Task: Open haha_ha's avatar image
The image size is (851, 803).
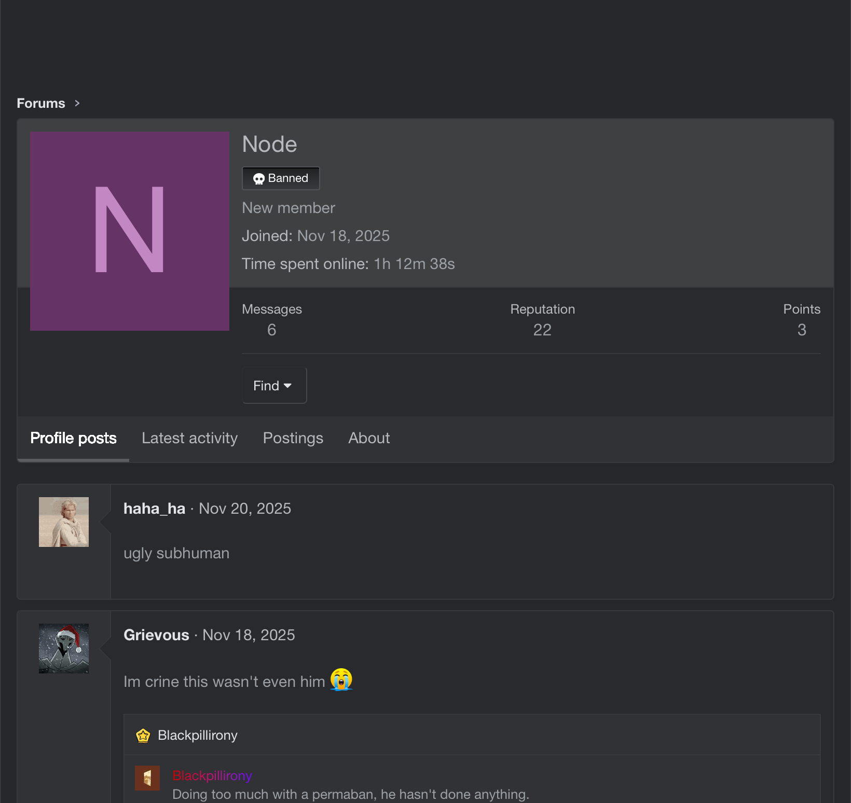Action: coord(64,522)
